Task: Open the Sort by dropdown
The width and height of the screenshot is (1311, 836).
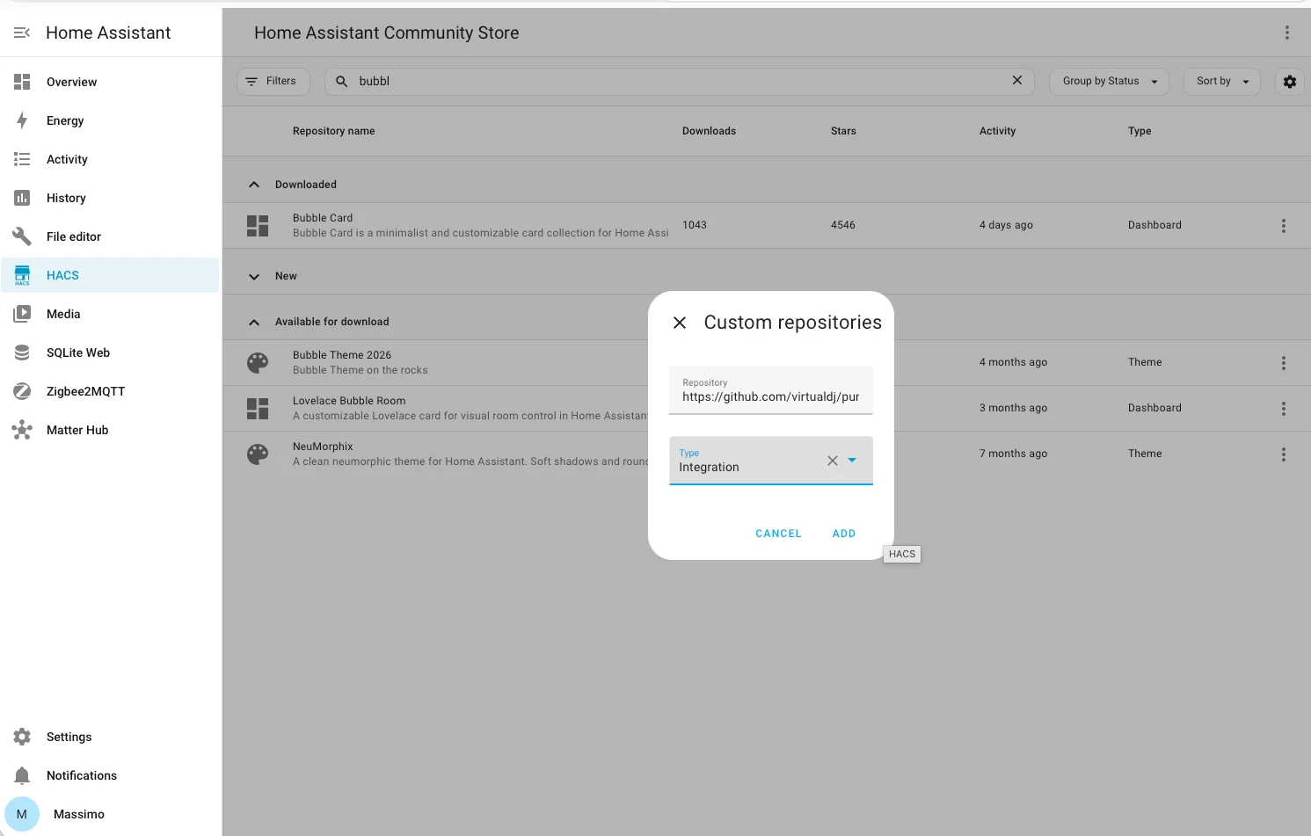Action: (x=1222, y=82)
